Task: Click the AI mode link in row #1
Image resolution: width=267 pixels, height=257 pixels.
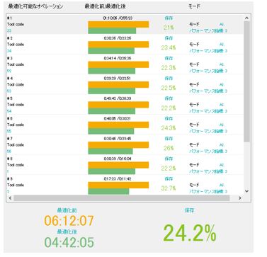Action: point(222,24)
